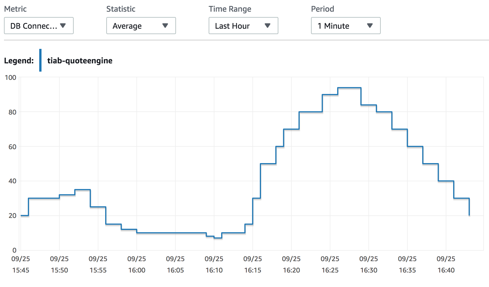Click the y-axis value 100
The image size is (489, 287).
[x=11, y=78]
